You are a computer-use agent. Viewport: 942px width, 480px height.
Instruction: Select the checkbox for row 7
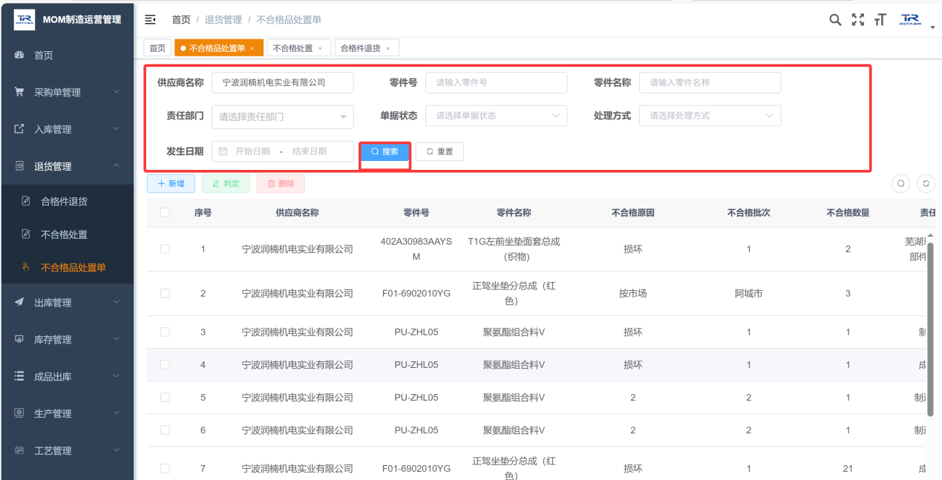[165, 469]
